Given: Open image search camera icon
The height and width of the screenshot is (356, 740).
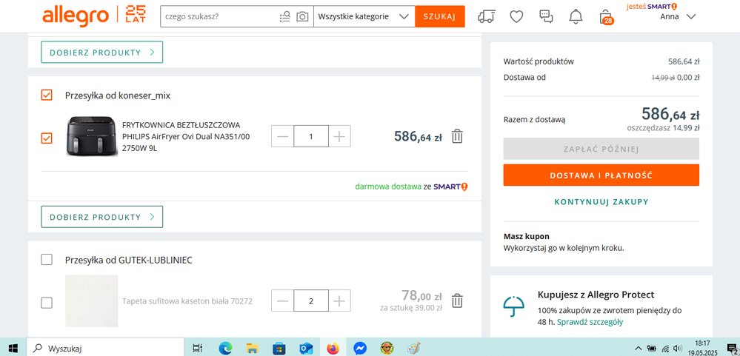Looking at the screenshot, I should (302, 16).
